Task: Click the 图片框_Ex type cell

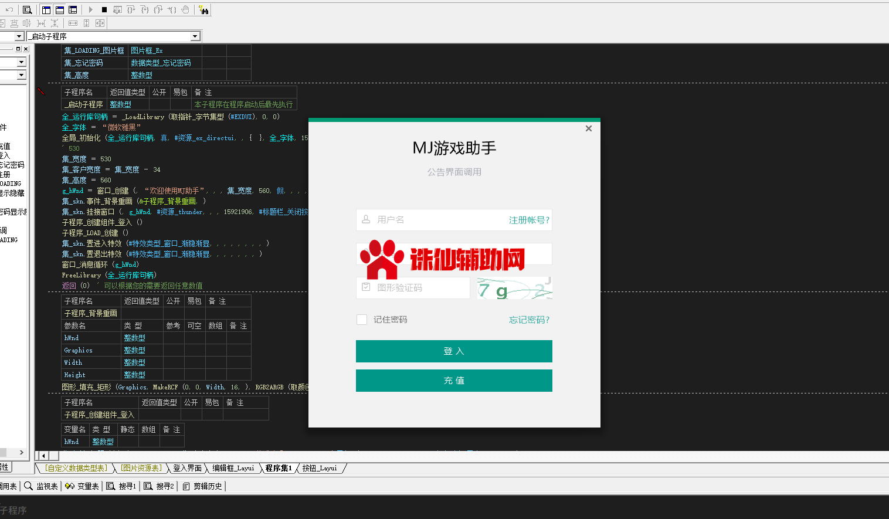Action: [x=165, y=50]
